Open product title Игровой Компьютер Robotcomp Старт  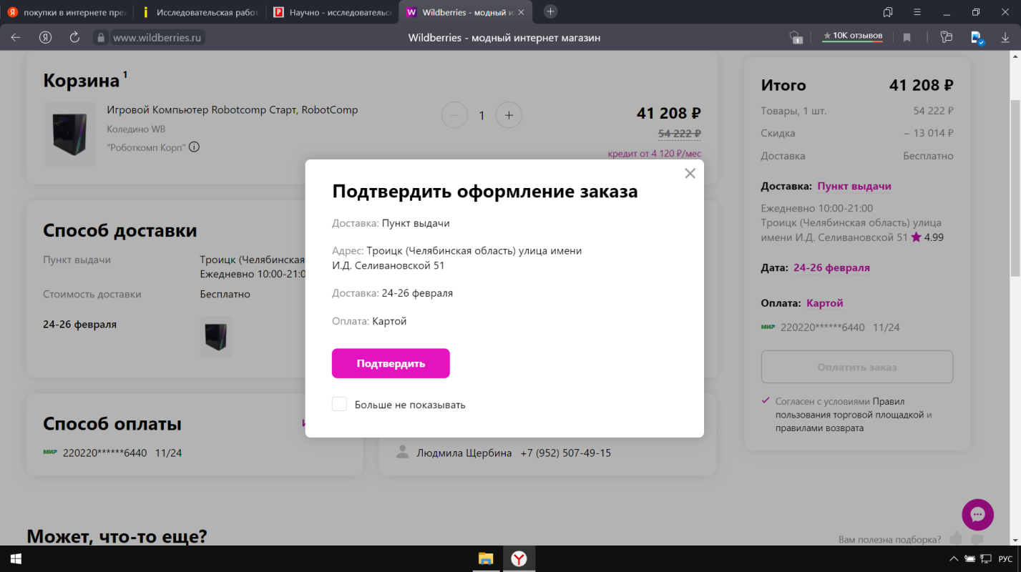click(233, 110)
